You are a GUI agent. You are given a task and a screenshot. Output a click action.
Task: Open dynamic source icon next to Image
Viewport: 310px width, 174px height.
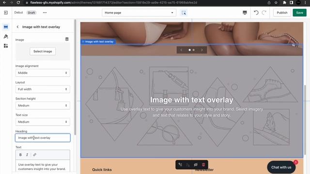67,39
